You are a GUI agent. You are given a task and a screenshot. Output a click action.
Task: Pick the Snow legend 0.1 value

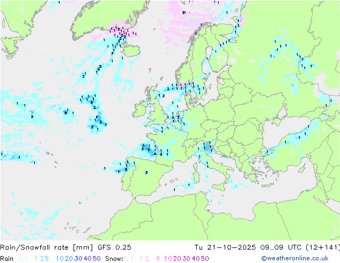point(128,259)
